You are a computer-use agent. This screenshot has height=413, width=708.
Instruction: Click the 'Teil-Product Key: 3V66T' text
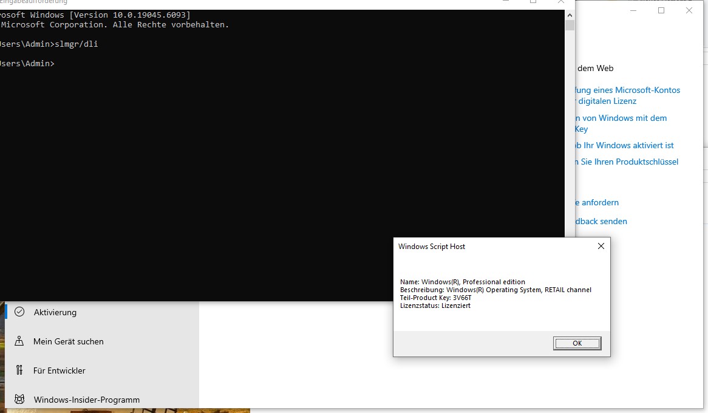[x=436, y=298]
